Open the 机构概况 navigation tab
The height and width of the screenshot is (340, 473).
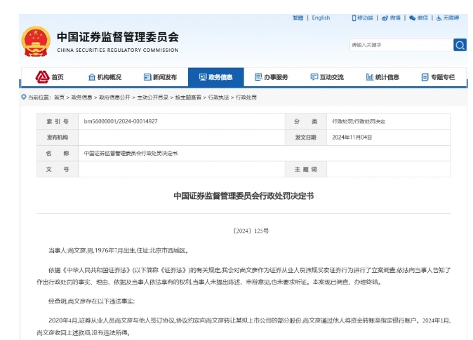[105, 77]
